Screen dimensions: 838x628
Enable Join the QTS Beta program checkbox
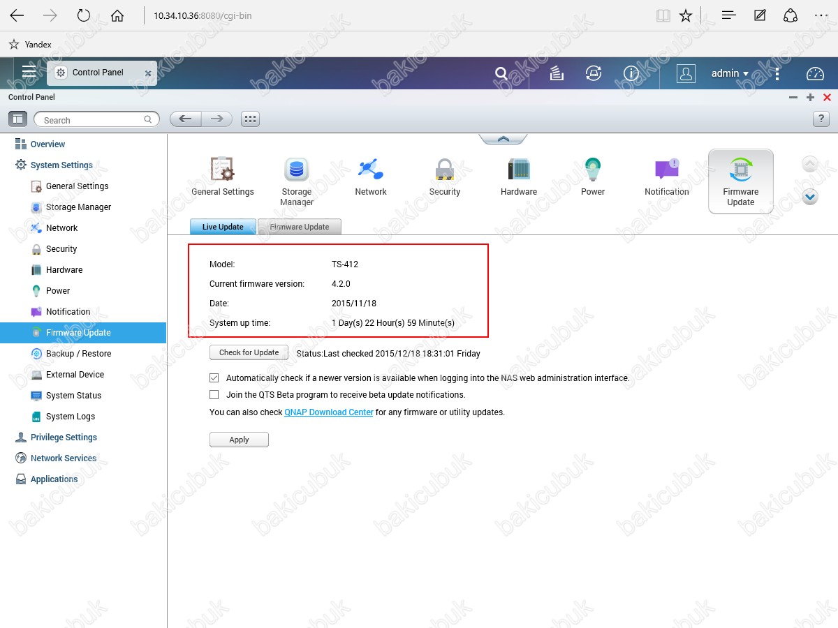[214, 395]
